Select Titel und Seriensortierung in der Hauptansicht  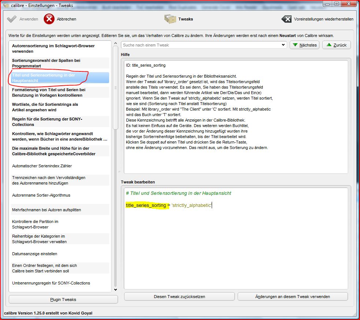pyautogui.click(x=60, y=78)
